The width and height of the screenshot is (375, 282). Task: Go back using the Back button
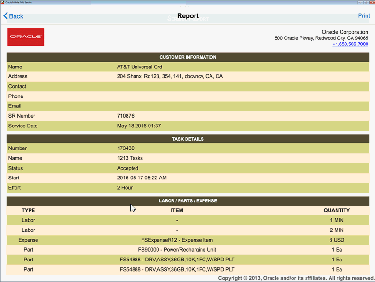(x=14, y=16)
